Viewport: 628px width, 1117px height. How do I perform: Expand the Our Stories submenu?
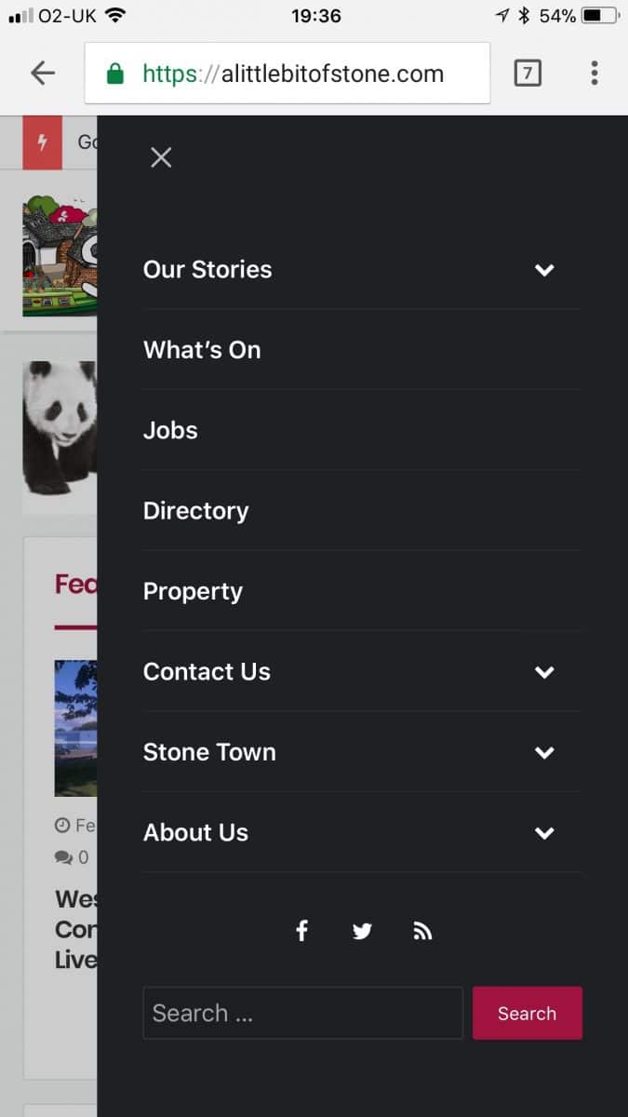tap(544, 270)
